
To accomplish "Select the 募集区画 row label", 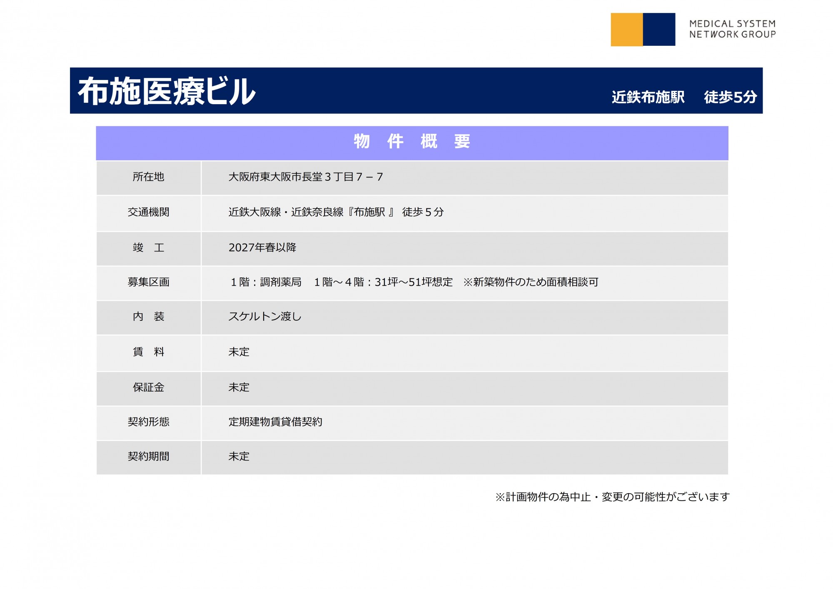I will (148, 282).
